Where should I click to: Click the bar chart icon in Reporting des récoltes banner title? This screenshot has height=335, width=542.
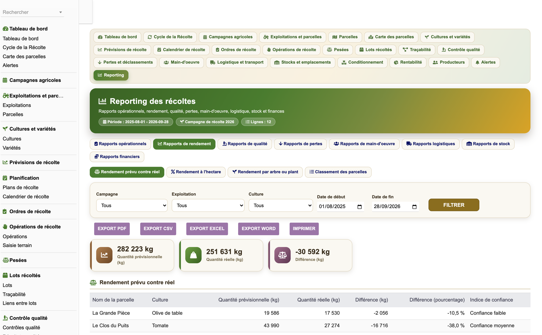102,101
